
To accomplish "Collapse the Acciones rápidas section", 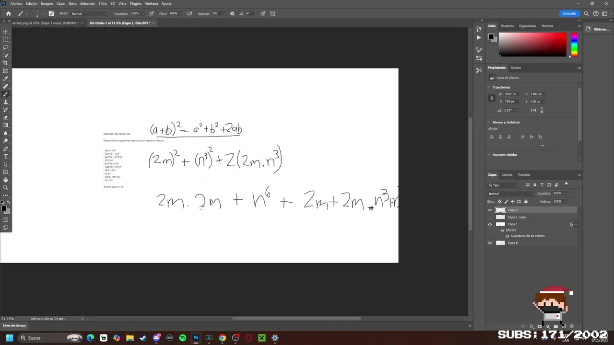I will pyautogui.click(x=489, y=155).
